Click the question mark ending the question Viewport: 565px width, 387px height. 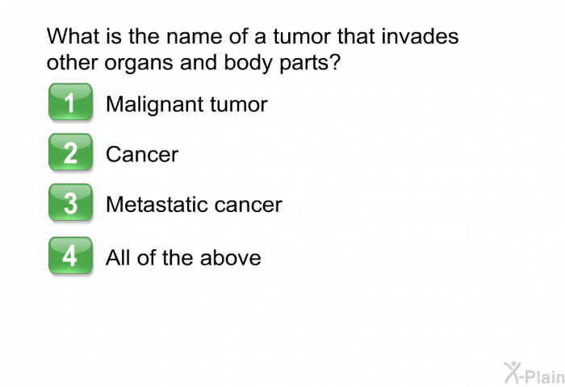click(x=334, y=62)
